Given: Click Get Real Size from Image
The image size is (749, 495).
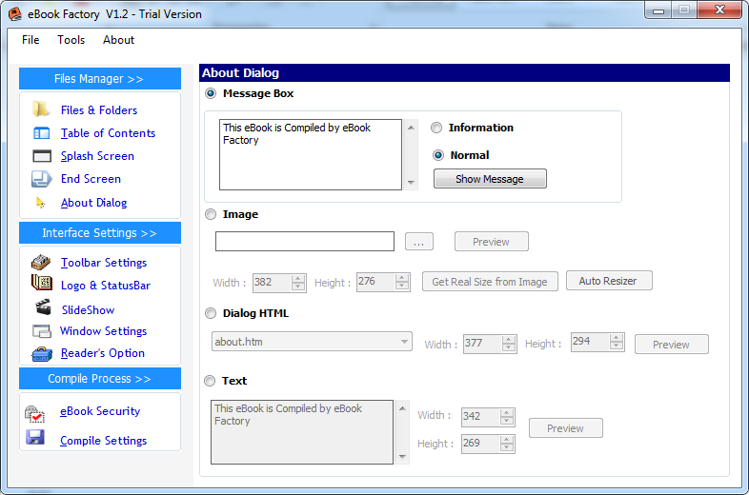Looking at the screenshot, I should [x=490, y=282].
